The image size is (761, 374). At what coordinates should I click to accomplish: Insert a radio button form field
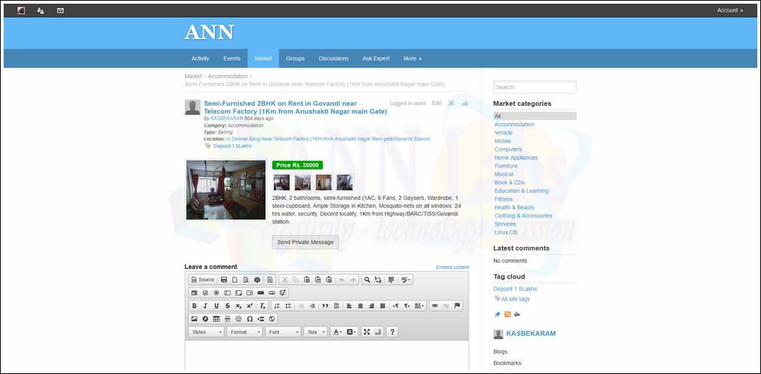point(216,293)
